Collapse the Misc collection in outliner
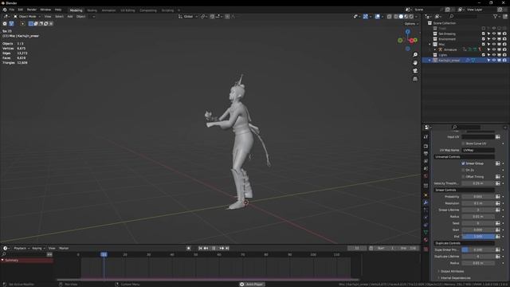510x287 pixels. click(430, 45)
